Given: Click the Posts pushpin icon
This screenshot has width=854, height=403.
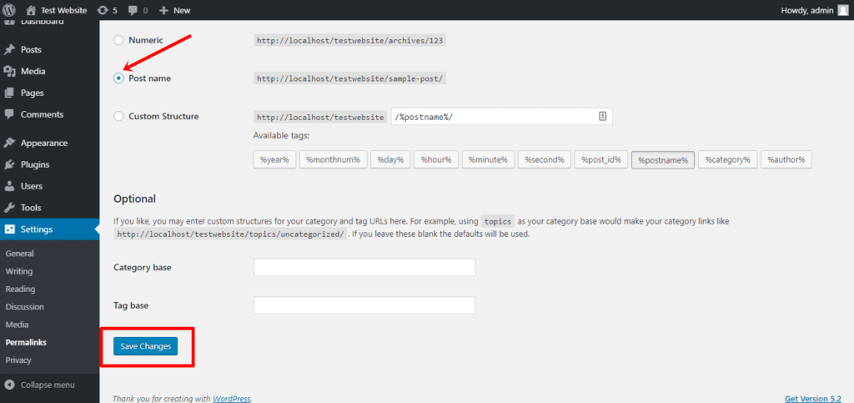Looking at the screenshot, I should [x=9, y=50].
